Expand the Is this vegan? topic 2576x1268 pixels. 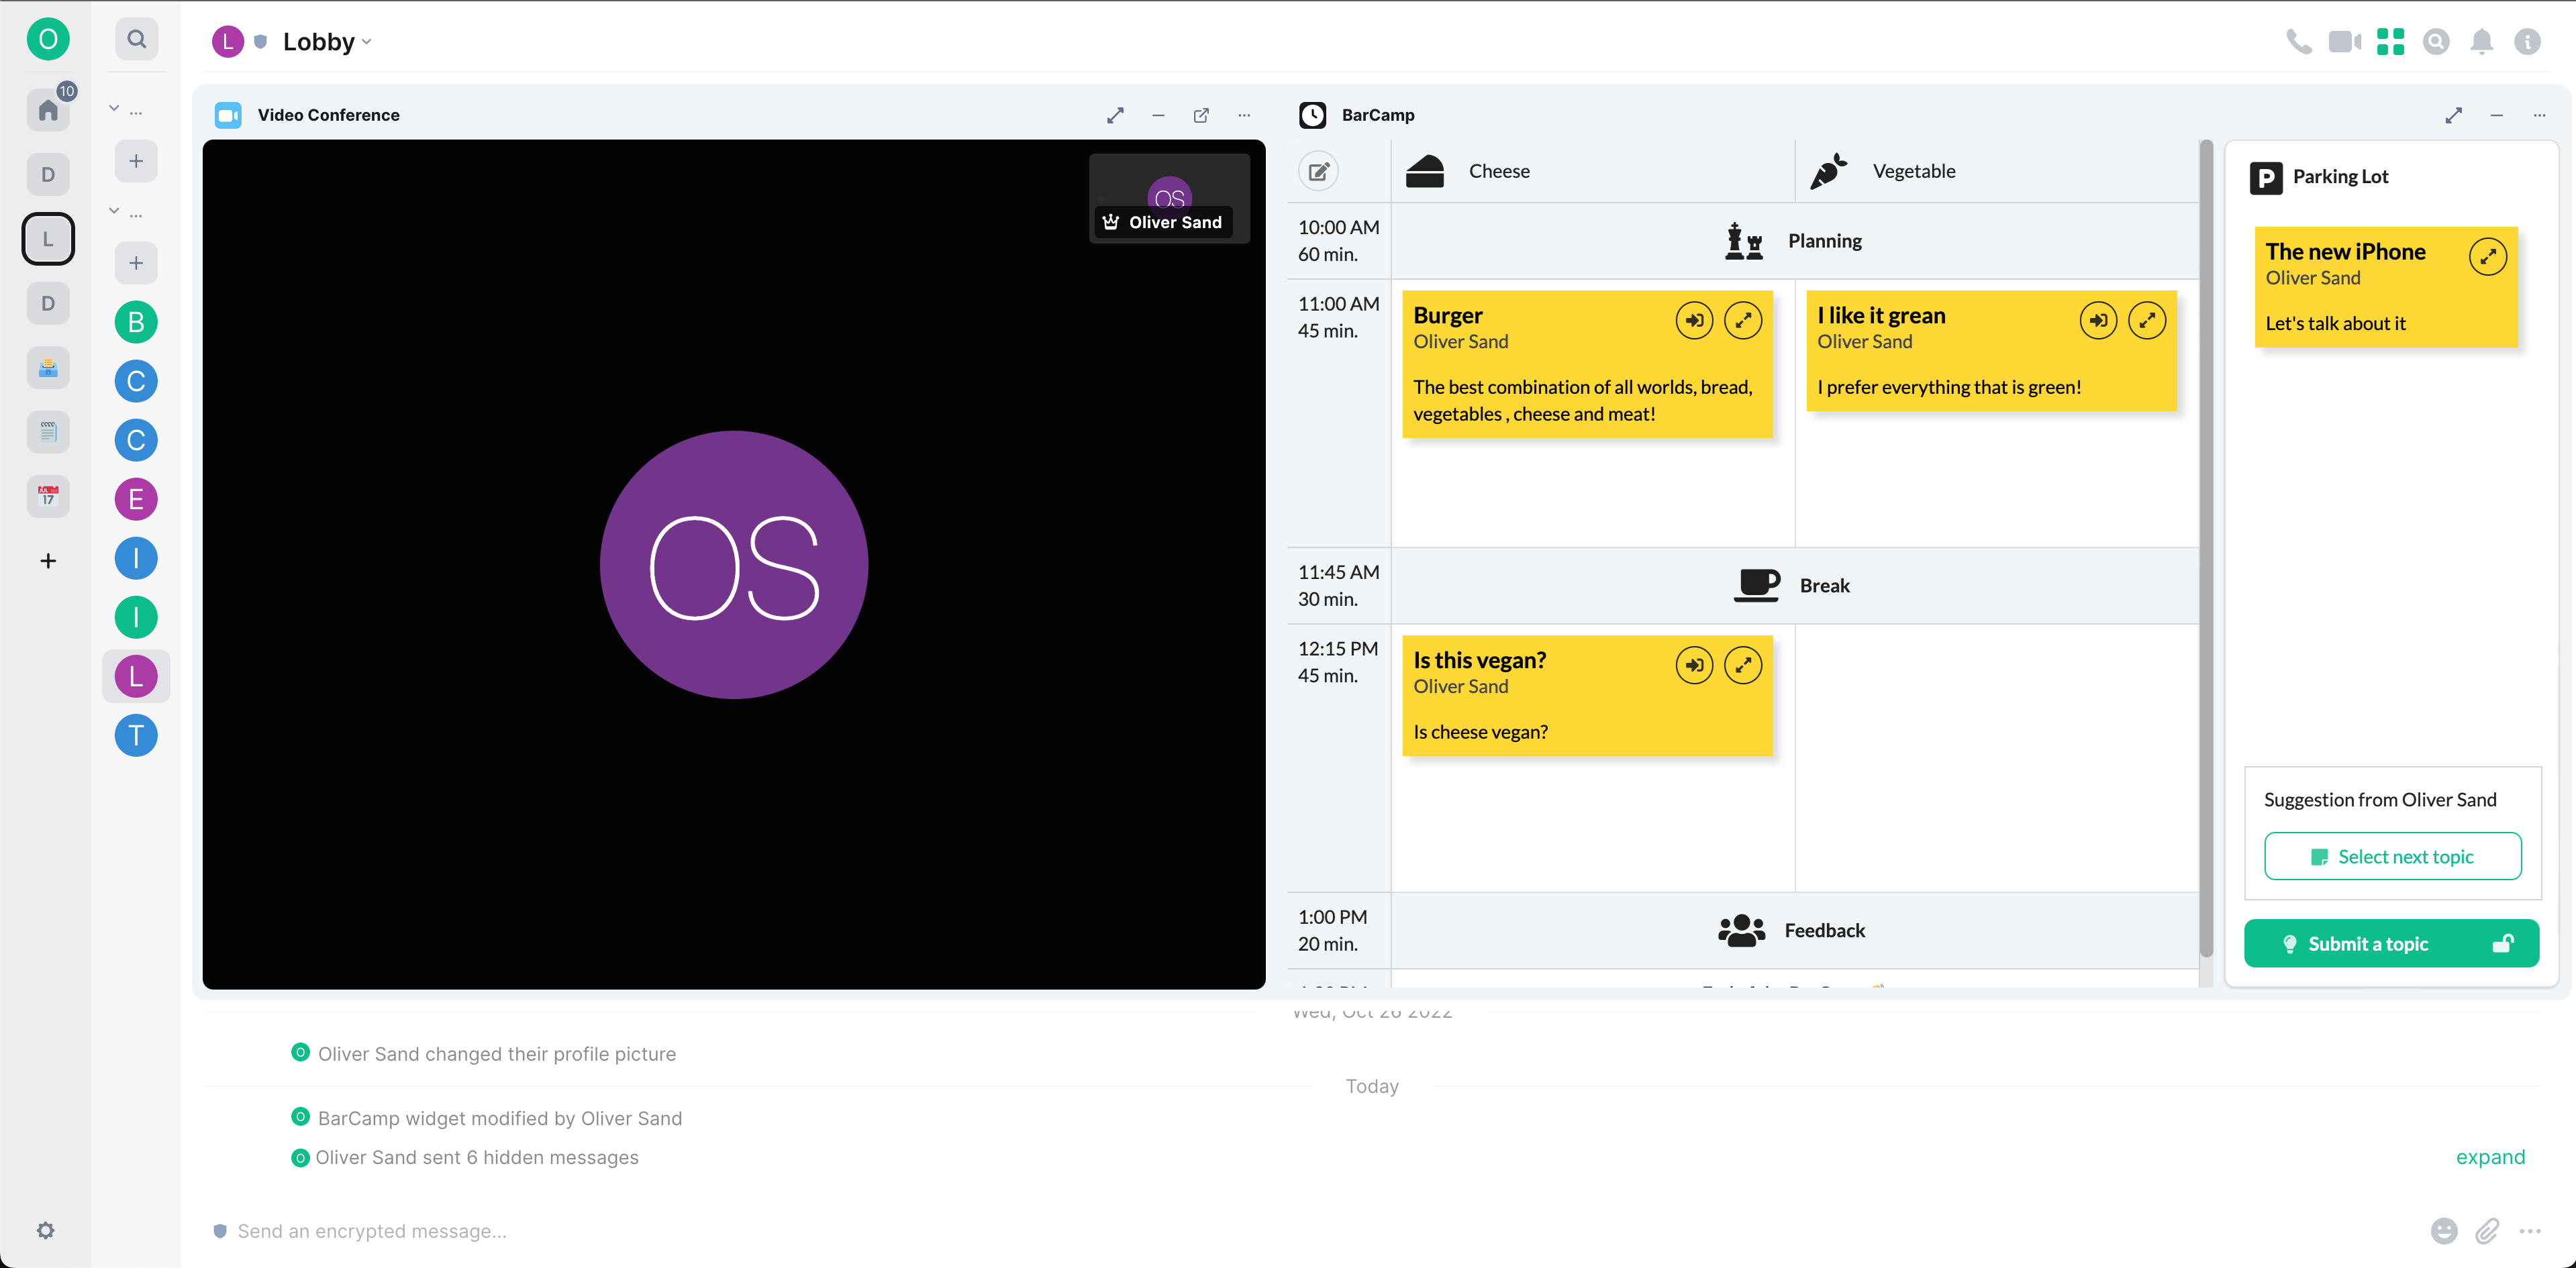click(1742, 666)
